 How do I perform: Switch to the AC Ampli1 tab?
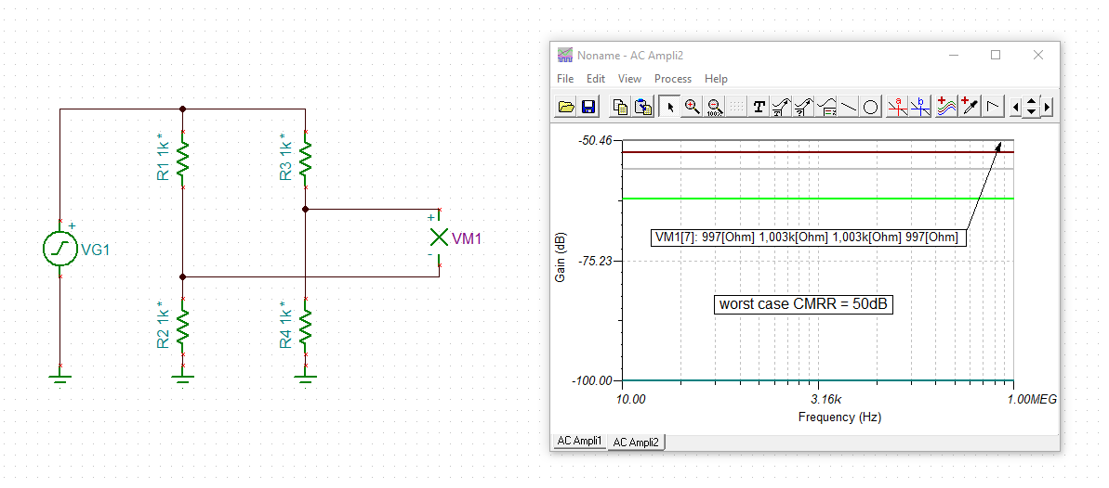tap(579, 441)
